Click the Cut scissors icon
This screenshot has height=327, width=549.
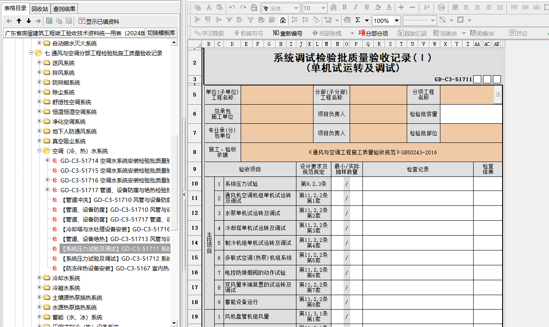[x=209, y=8]
